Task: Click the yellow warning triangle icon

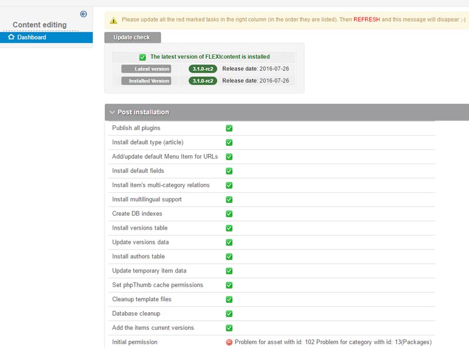Action: pos(114,20)
